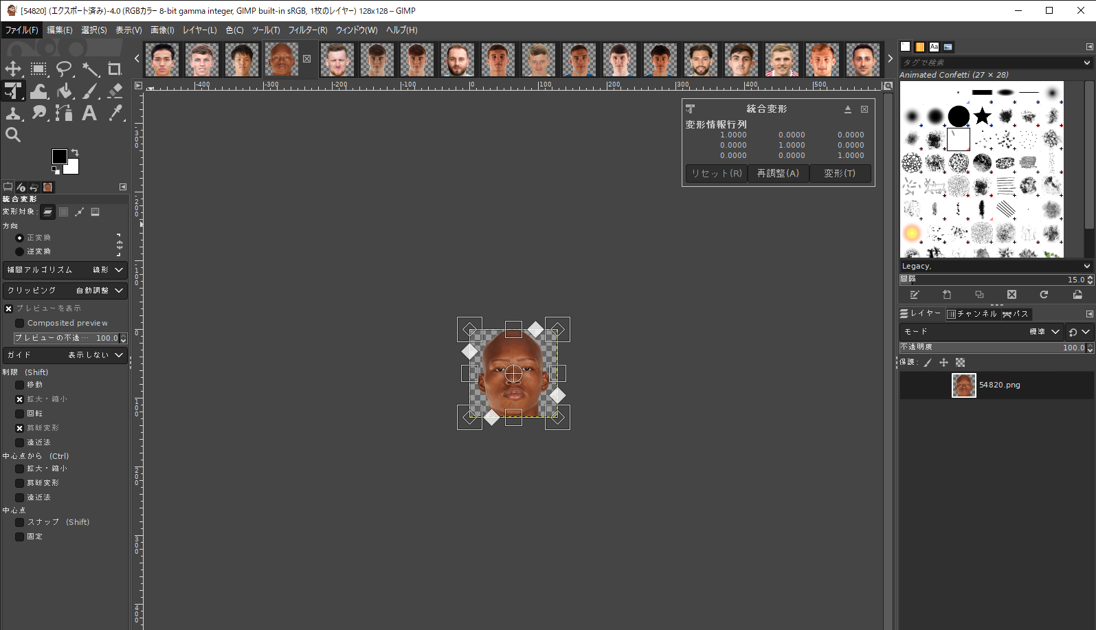The height and width of the screenshot is (630, 1096).
Task: Select the Move tool in toolbox
Action: (x=13, y=69)
